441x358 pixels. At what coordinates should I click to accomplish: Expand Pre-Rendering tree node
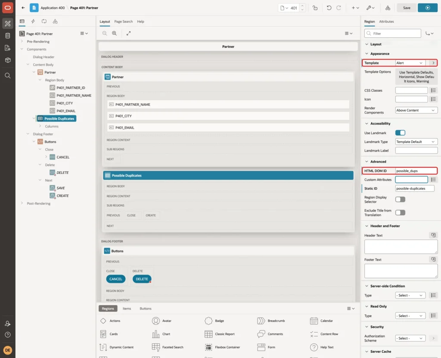[x=22, y=41]
